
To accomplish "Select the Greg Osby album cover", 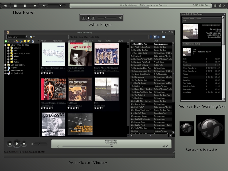I will point(53,124).
